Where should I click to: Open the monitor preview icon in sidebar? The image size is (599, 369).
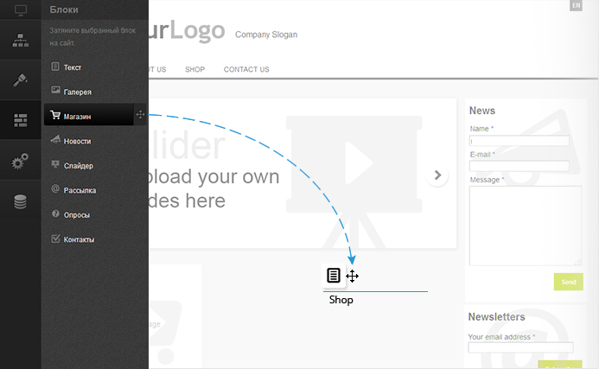point(20,10)
